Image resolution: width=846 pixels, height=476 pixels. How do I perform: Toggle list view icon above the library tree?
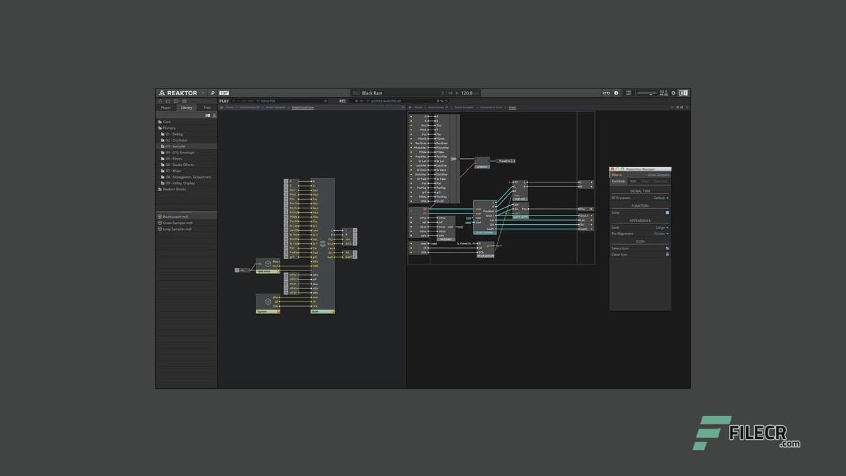point(207,114)
